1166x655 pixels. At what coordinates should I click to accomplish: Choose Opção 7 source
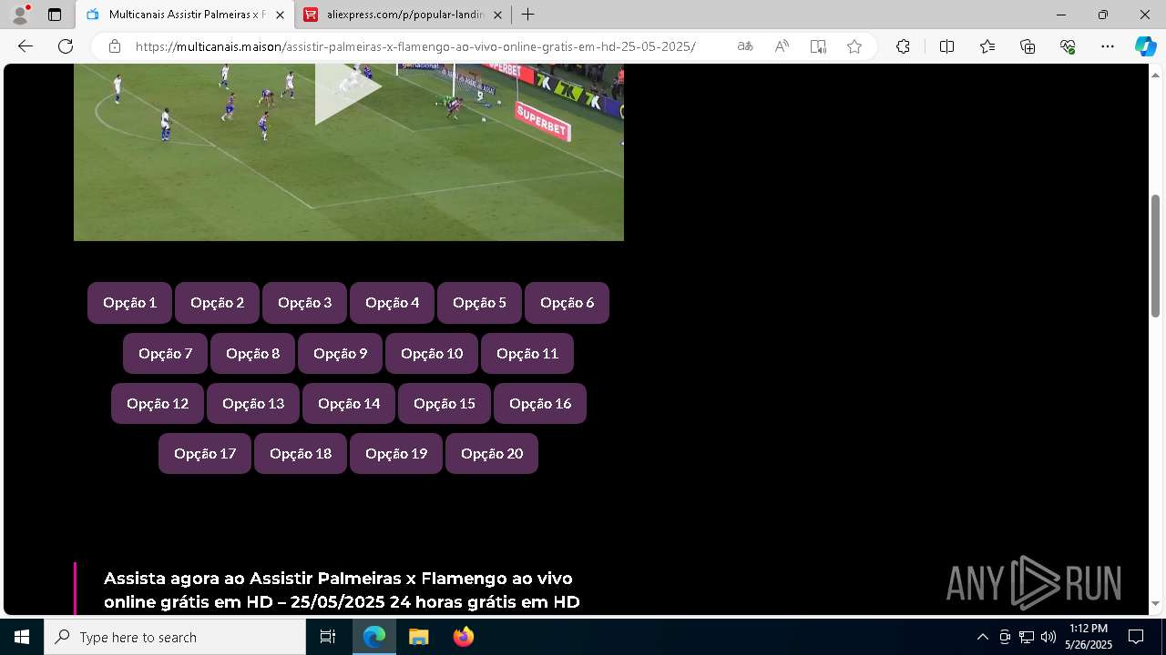click(165, 353)
